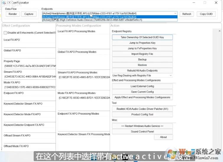Select the High Definition Audio Device endpoint
The height and width of the screenshot is (162, 223).
(110, 20)
